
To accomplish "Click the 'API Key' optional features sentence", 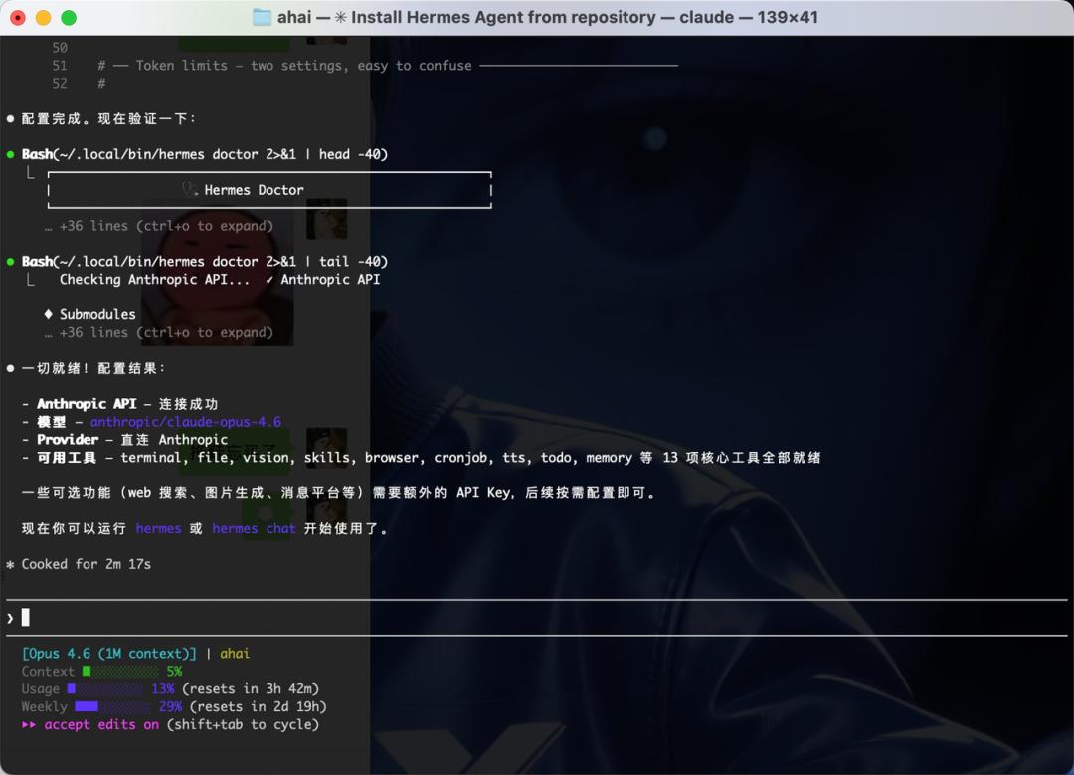I will tap(339, 492).
